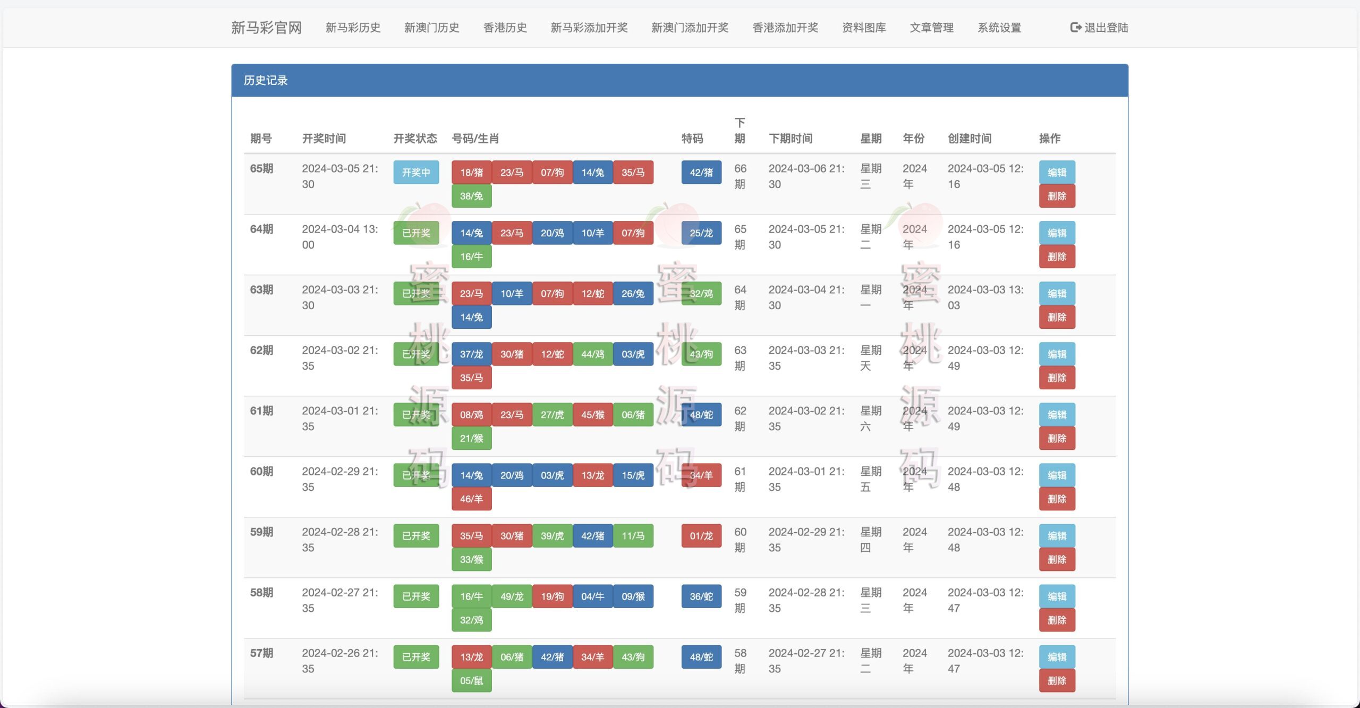Select 新澳门添加开奖 in navbar
The image size is (1360, 708).
point(690,28)
